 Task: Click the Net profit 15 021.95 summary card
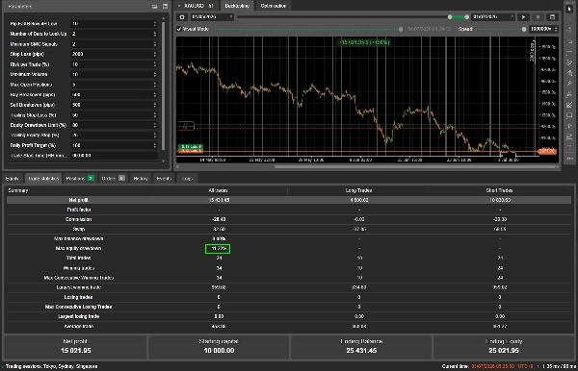click(75, 347)
